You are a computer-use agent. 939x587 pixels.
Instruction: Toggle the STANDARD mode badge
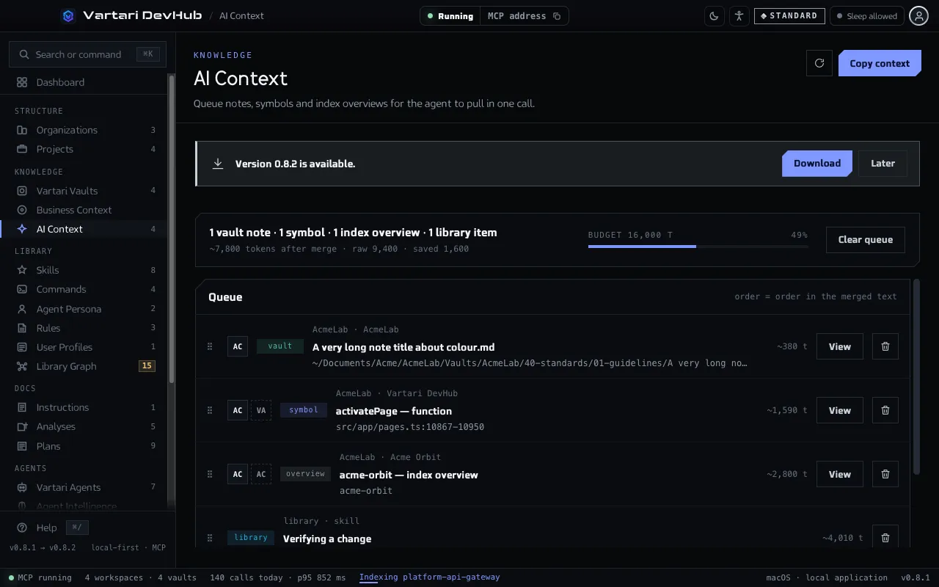(789, 15)
